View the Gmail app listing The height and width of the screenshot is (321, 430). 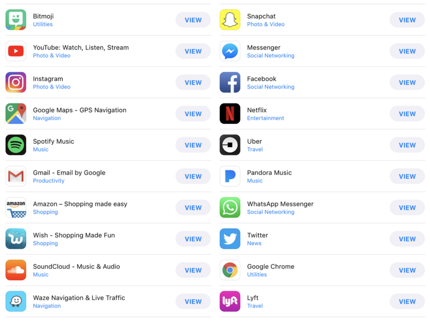(193, 176)
